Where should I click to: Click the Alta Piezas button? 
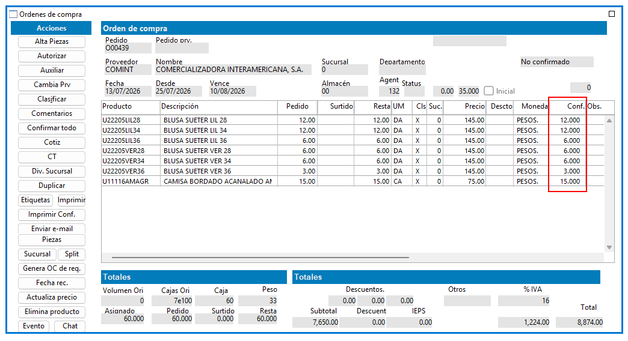52,41
